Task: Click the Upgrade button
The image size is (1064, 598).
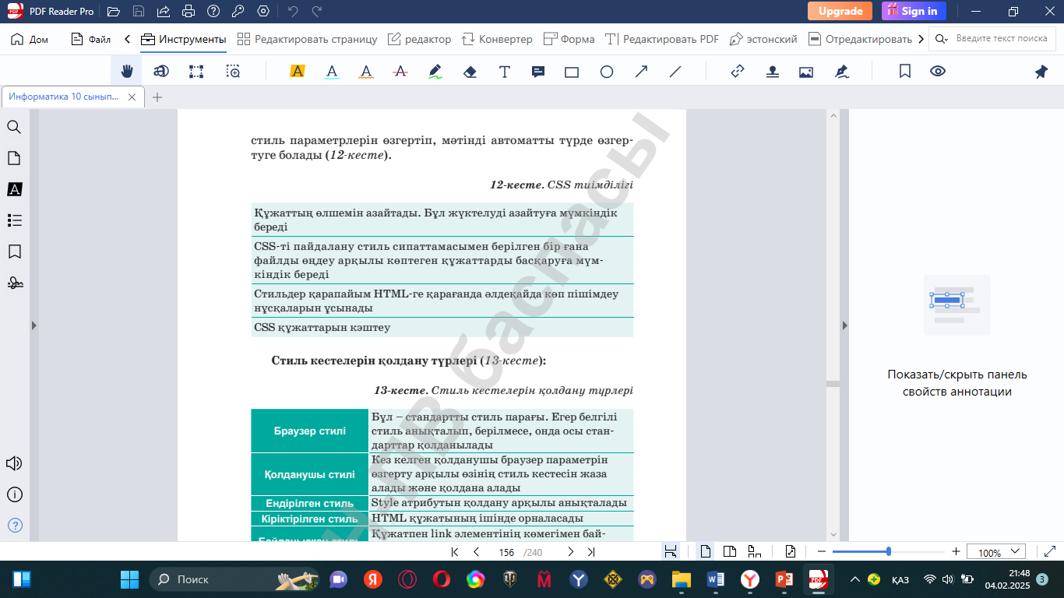Action: click(840, 11)
